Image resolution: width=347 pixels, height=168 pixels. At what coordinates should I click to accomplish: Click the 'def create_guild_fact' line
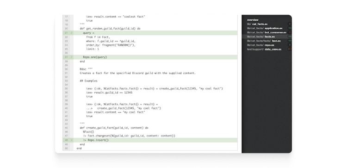point(114,128)
